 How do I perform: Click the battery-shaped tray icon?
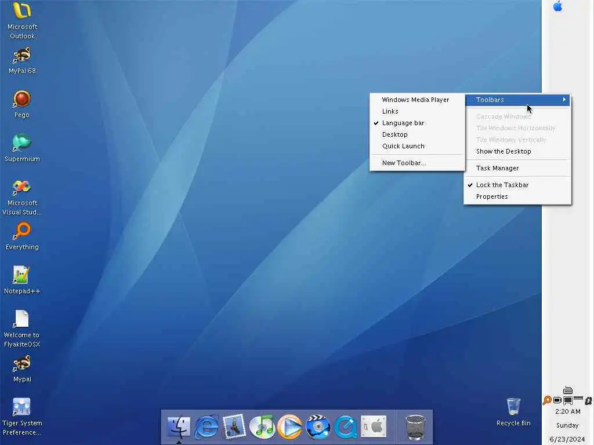[x=557, y=400]
